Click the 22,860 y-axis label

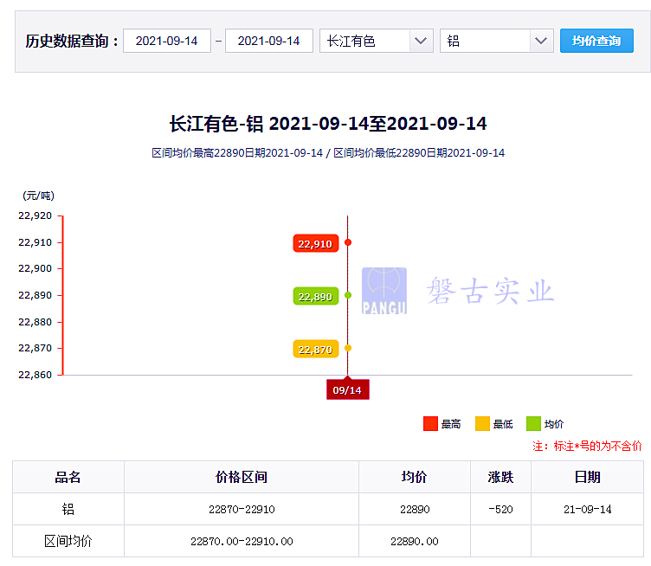35,375
